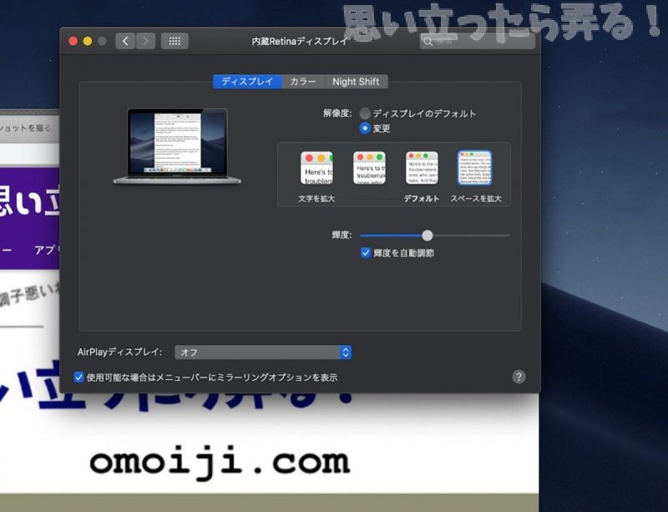
Task: Open the AirPlayディスプレイ dropdown
Action: tap(263, 352)
